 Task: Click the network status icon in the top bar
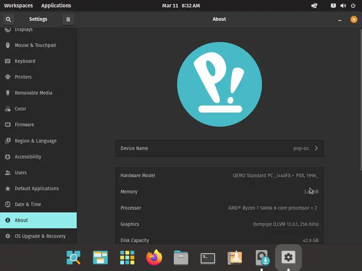pos(314,6)
